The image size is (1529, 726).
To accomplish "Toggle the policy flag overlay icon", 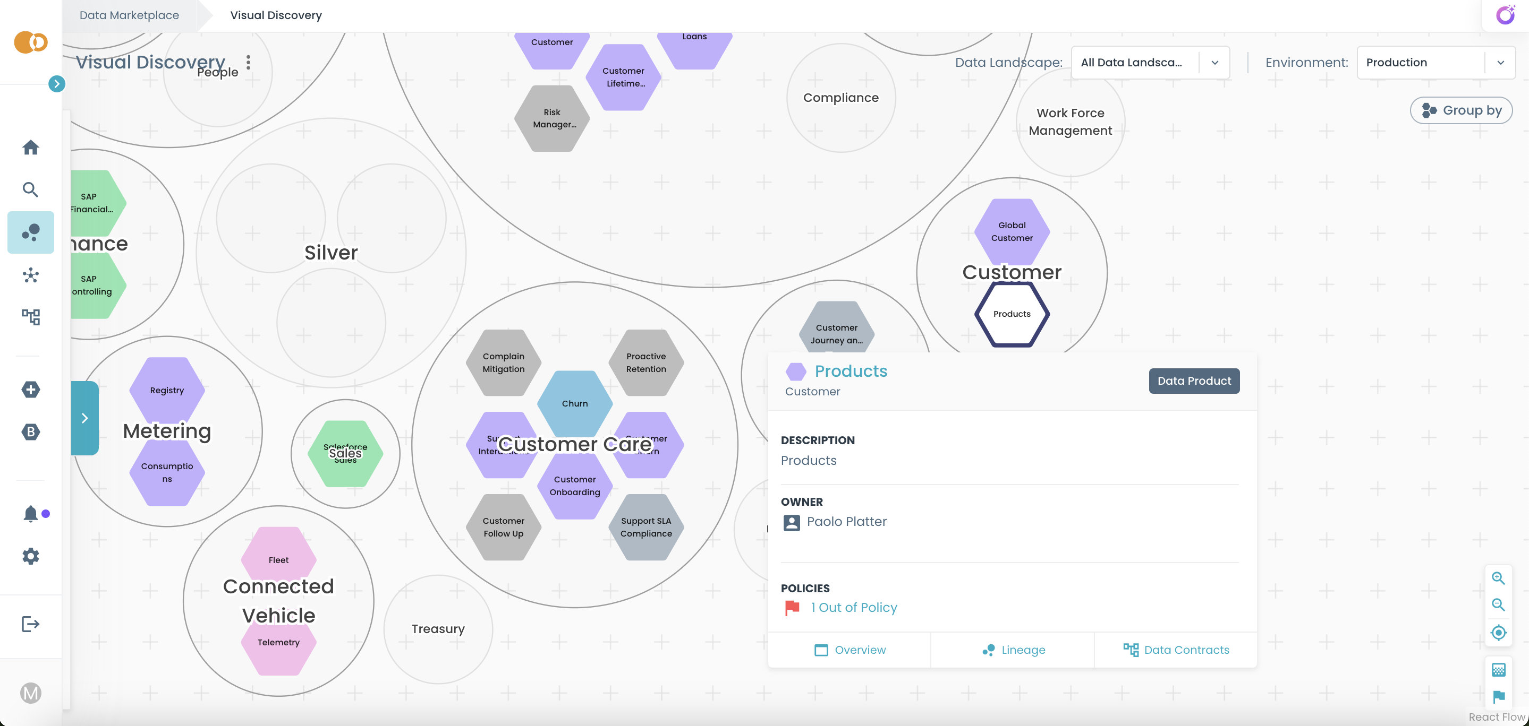I will pyautogui.click(x=1498, y=697).
